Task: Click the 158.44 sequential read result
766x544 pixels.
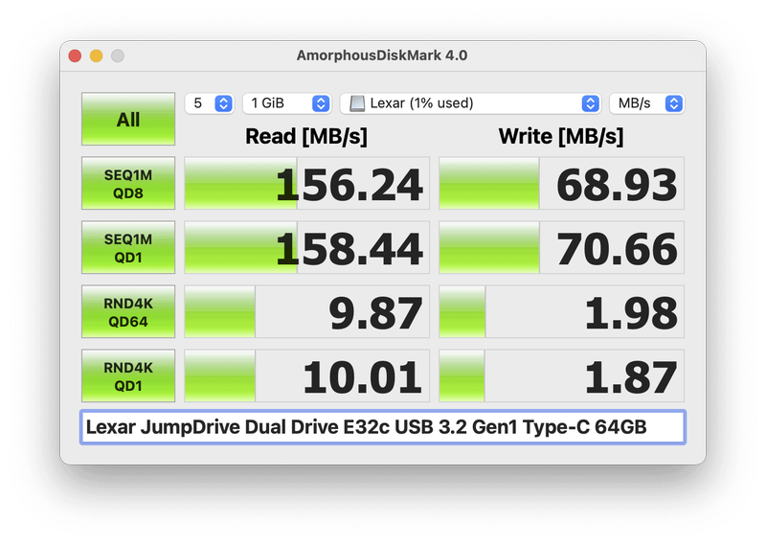Action: 304,247
